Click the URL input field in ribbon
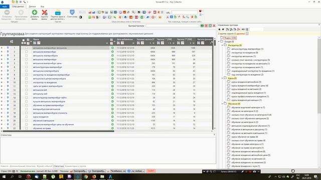The width and height of the screenshot is (321, 180). click(x=185, y=12)
